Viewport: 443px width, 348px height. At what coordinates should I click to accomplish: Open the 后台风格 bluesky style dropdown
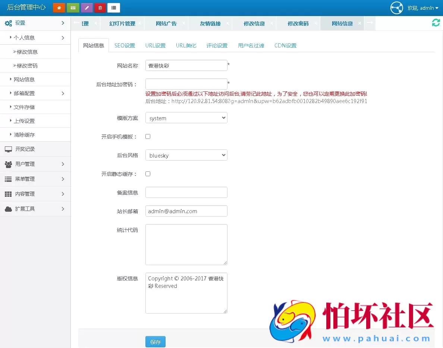(186, 155)
